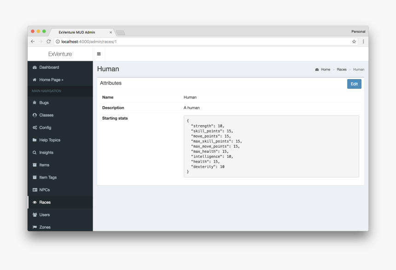Select Items in the sidebar
The image size is (396, 270).
(x=60, y=165)
